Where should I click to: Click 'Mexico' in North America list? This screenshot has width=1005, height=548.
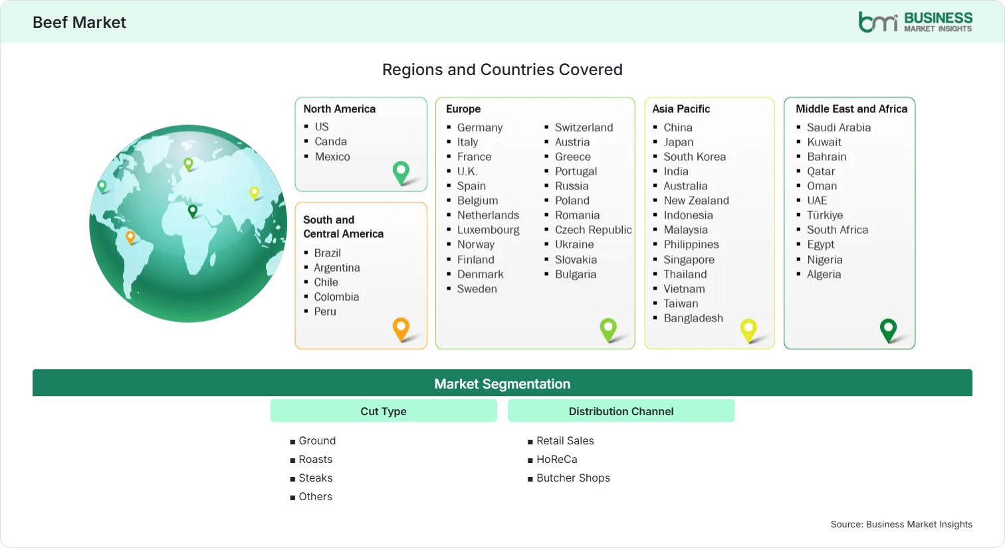(332, 157)
